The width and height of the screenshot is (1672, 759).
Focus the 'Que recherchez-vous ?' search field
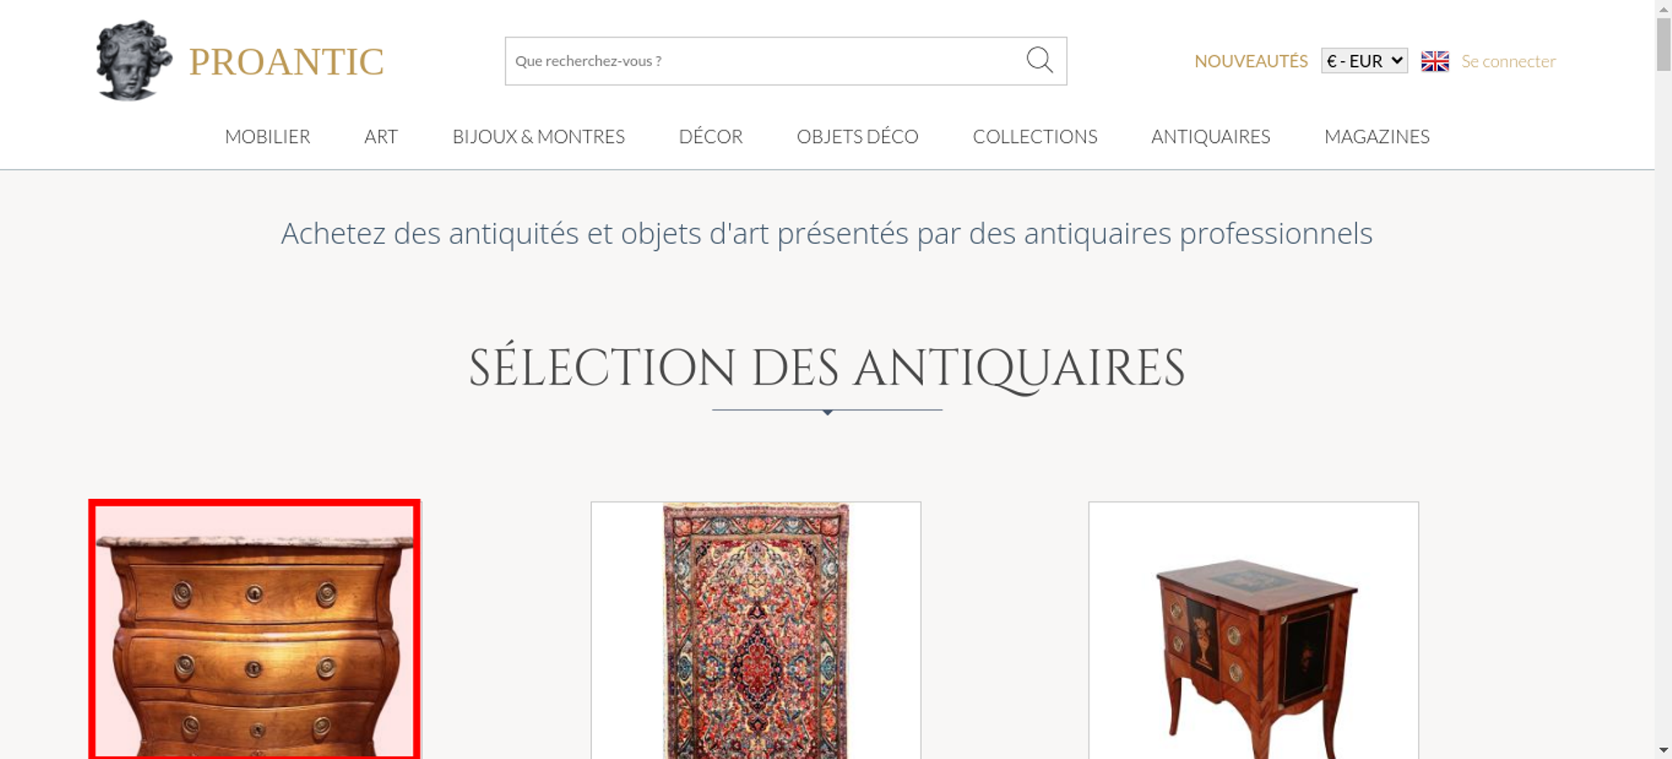761,61
